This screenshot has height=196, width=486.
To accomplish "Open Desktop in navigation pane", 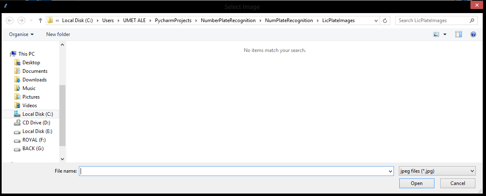I will 32,62.
